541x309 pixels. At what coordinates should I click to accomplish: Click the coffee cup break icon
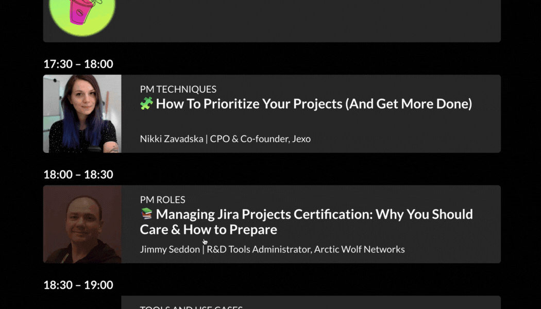[x=82, y=16]
